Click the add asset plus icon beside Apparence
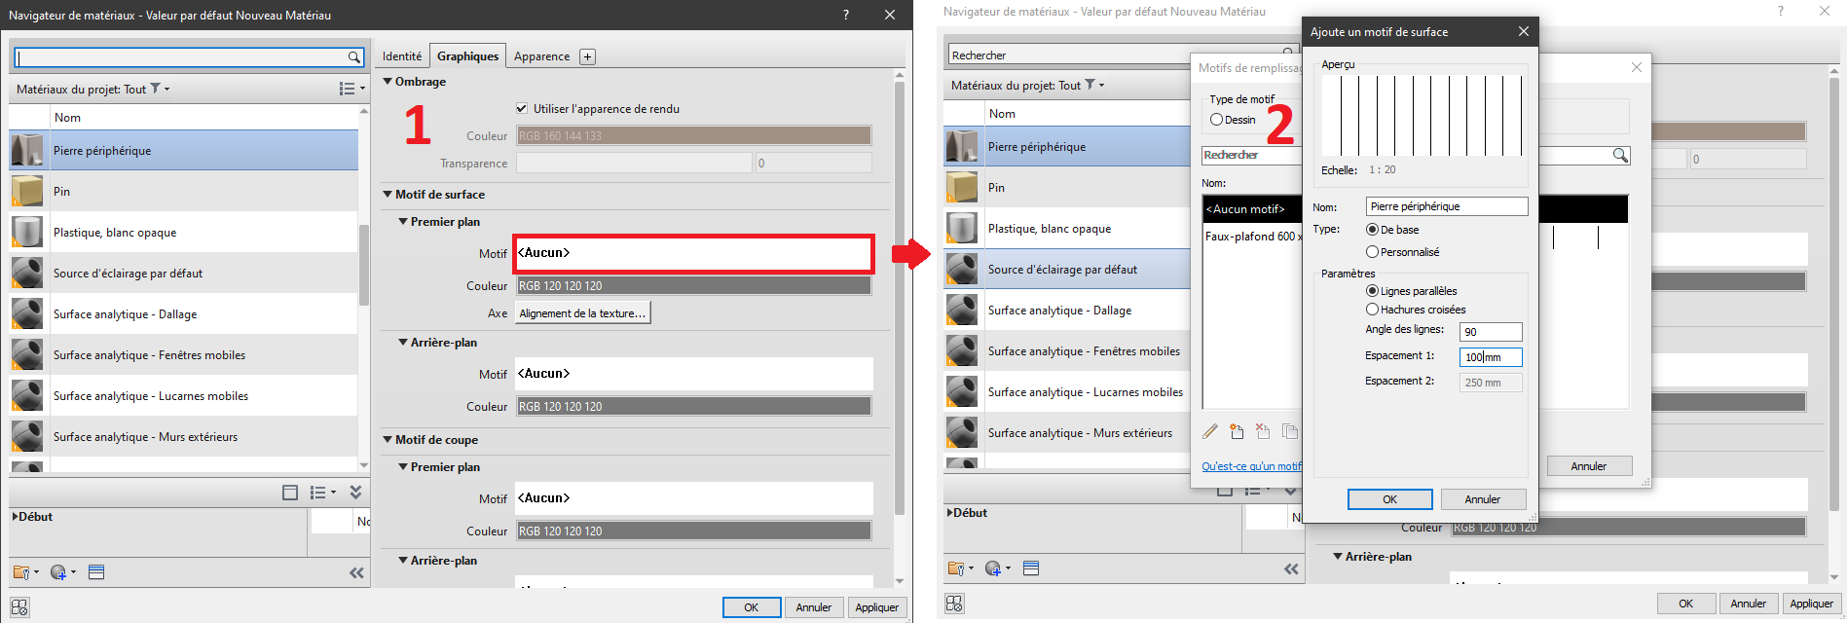1848x623 pixels. pyautogui.click(x=587, y=56)
